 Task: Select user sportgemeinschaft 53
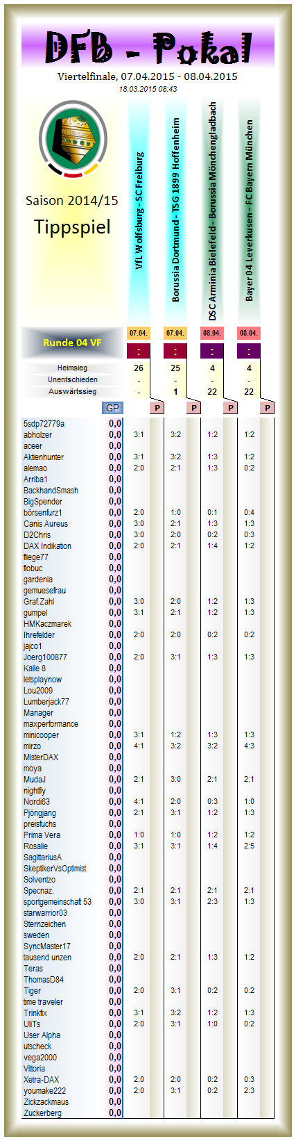tap(57, 901)
